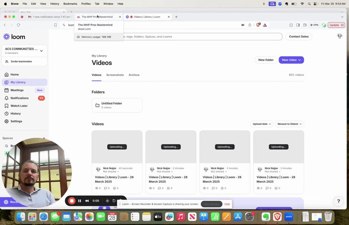Screen dimensions: 349x225
Task: Toggle the Brave VPN button
Action: click(314, 25)
